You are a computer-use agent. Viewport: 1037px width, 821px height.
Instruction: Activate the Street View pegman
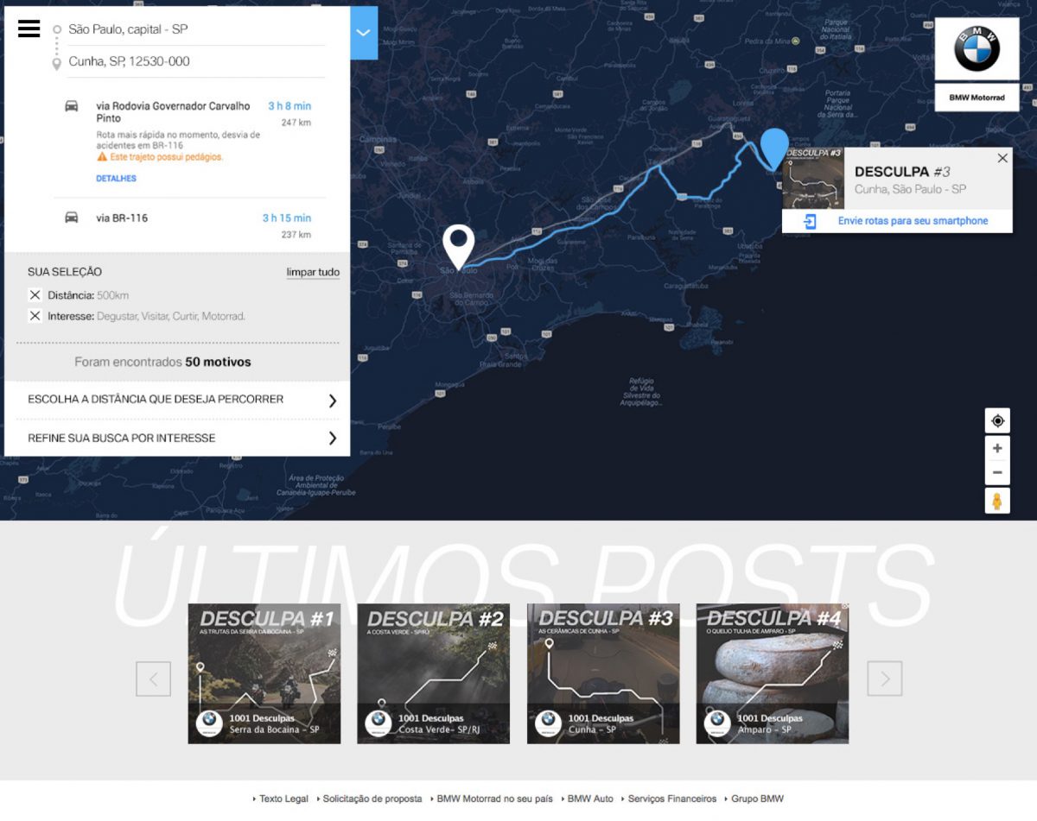tap(997, 501)
